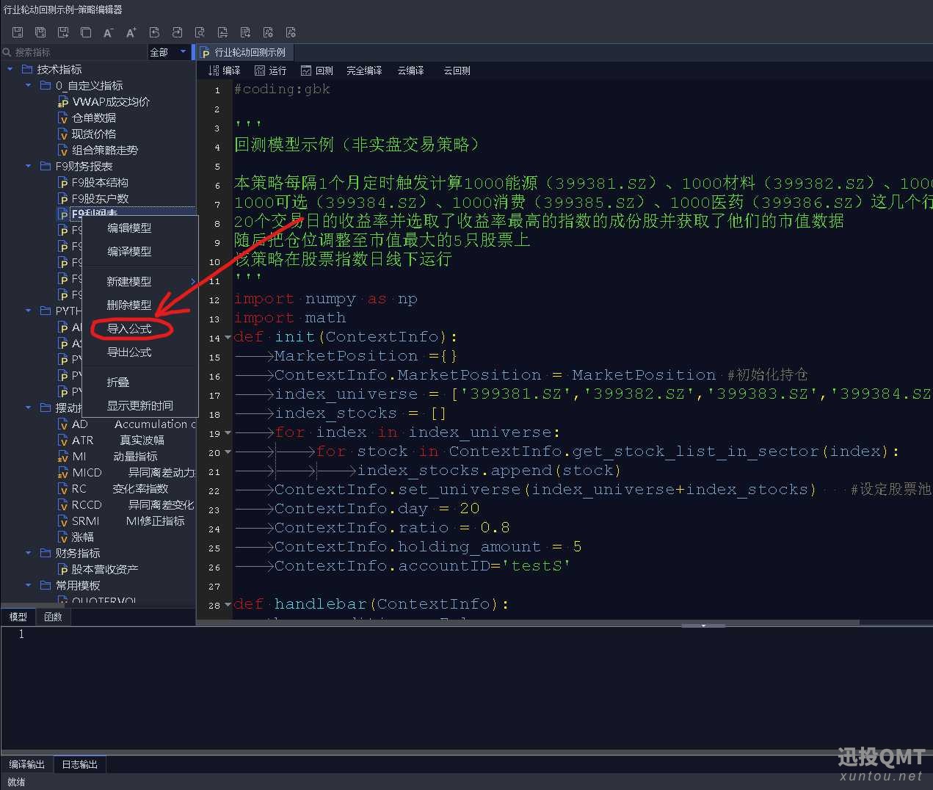Viewport: 933px width, 790px height.
Task: Open the 编译输出 tab
Action: [x=26, y=764]
